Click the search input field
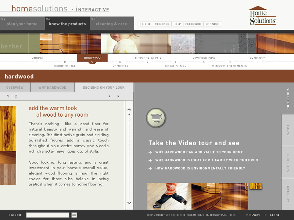 [x=48, y=215]
